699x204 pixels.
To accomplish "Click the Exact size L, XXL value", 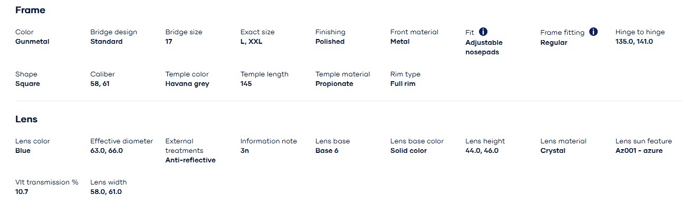I will point(251,42).
